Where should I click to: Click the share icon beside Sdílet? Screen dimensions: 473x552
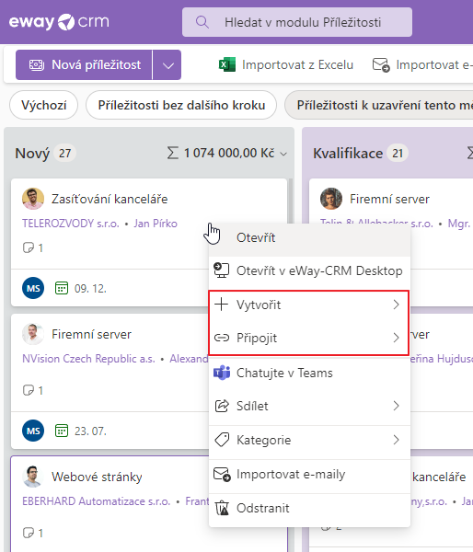pos(222,406)
